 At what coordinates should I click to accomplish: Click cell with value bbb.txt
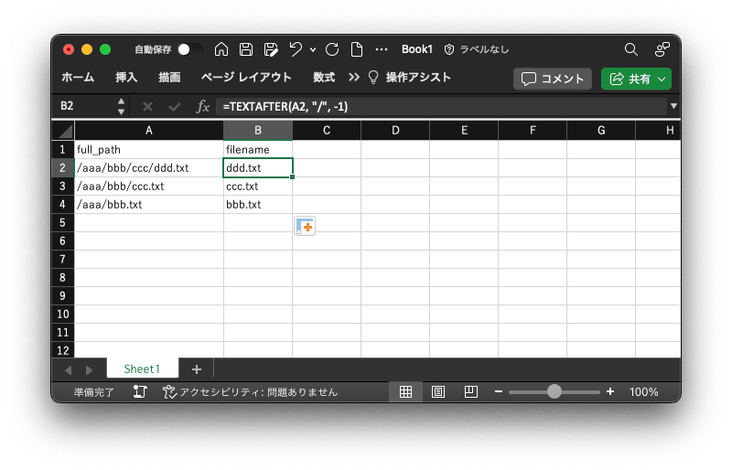pos(258,205)
